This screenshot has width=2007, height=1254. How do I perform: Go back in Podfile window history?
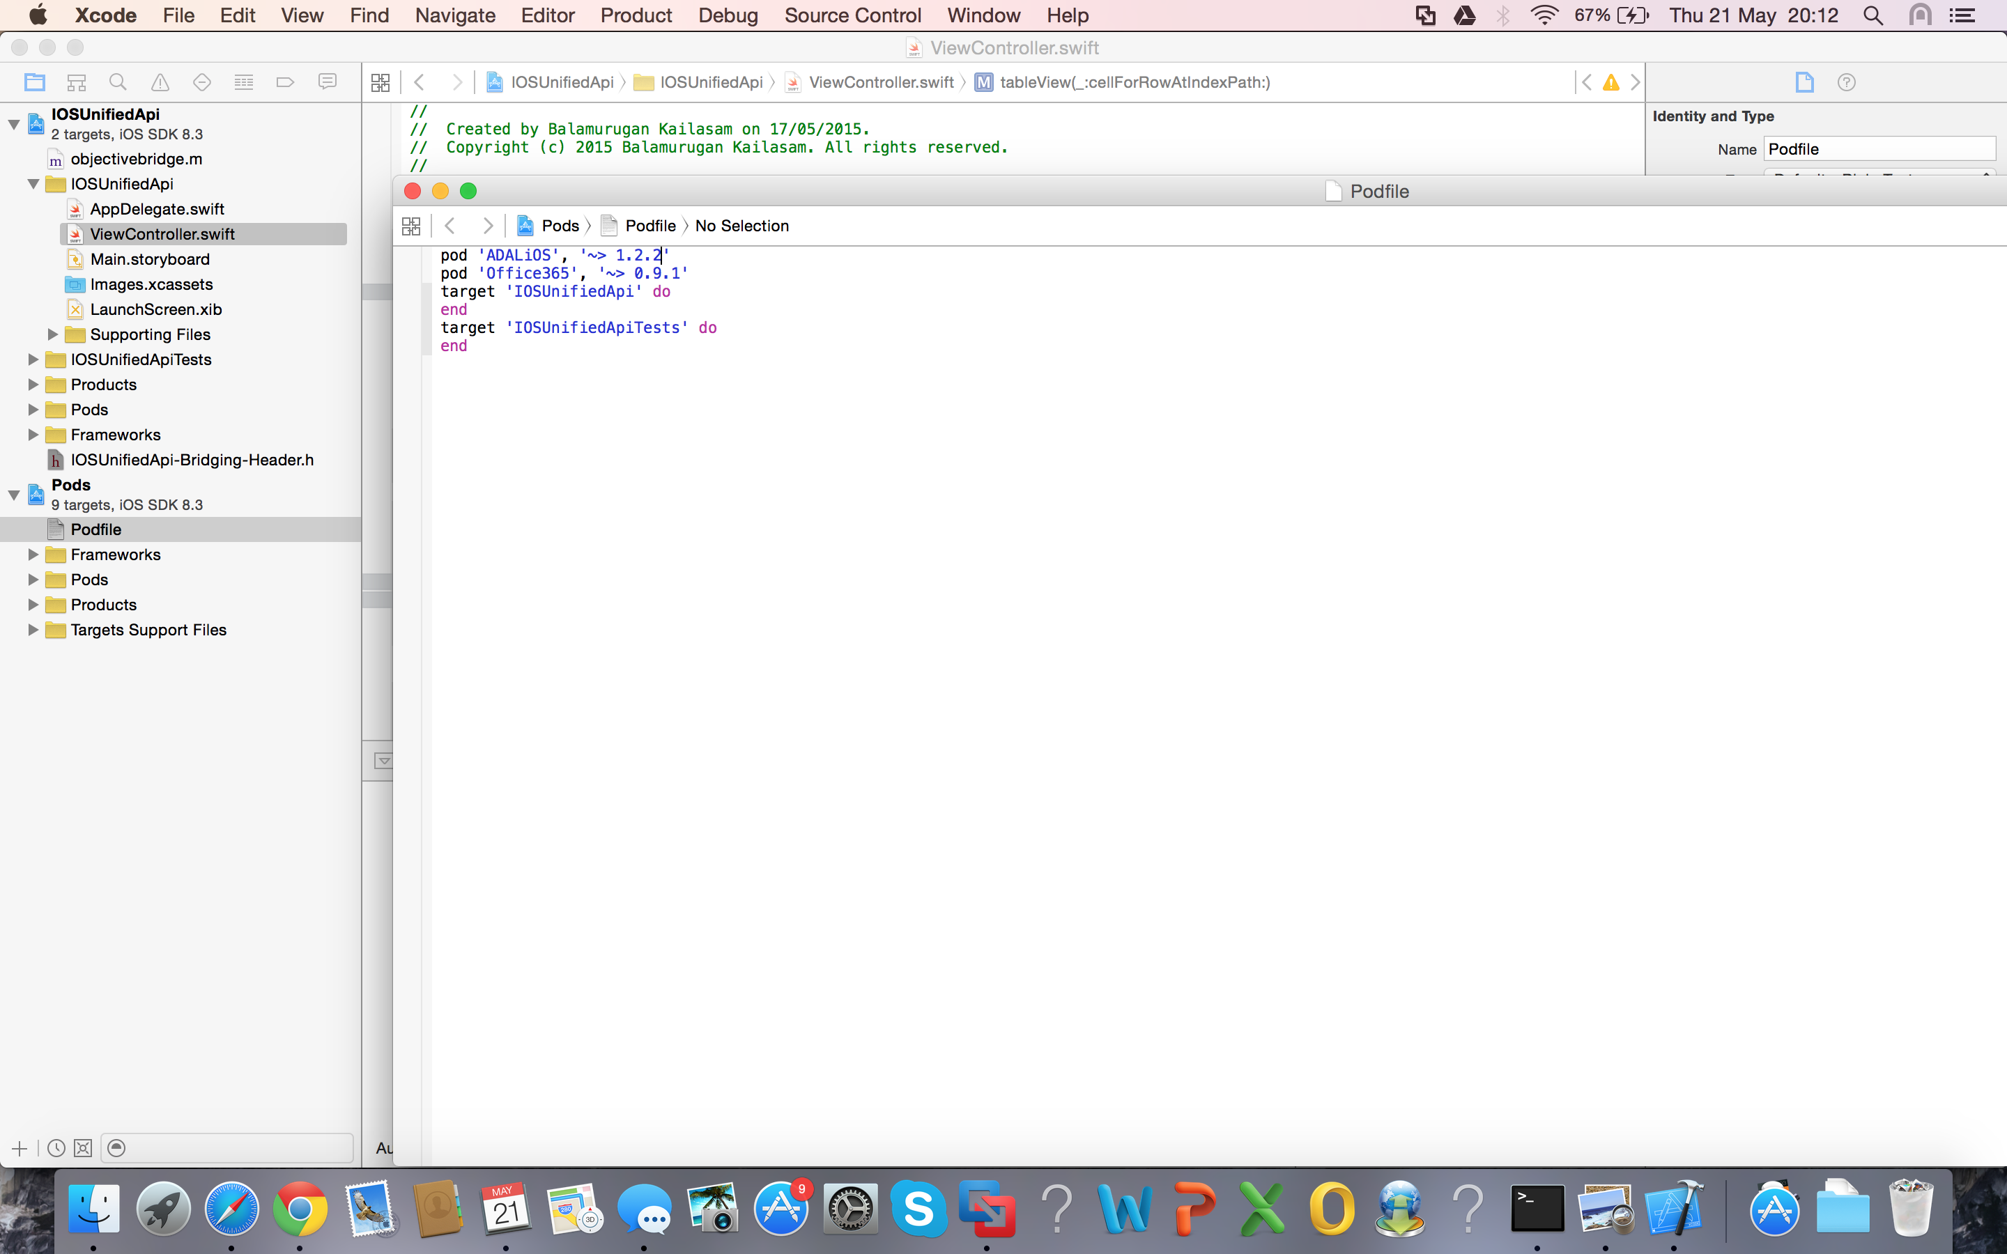tap(450, 226)
